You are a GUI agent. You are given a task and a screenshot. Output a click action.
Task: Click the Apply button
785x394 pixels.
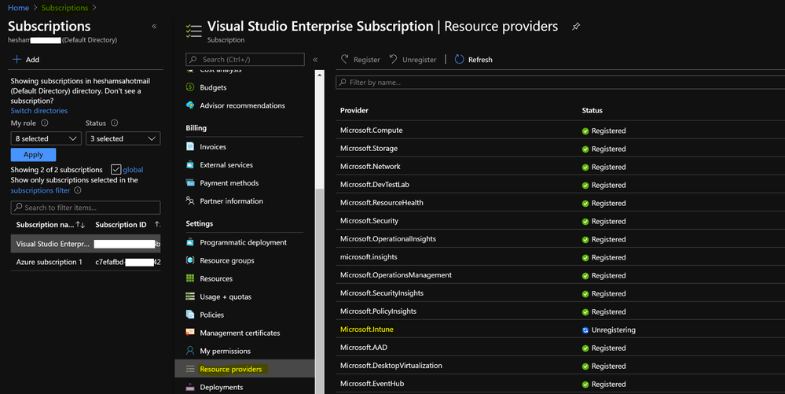tap(33, 154)
